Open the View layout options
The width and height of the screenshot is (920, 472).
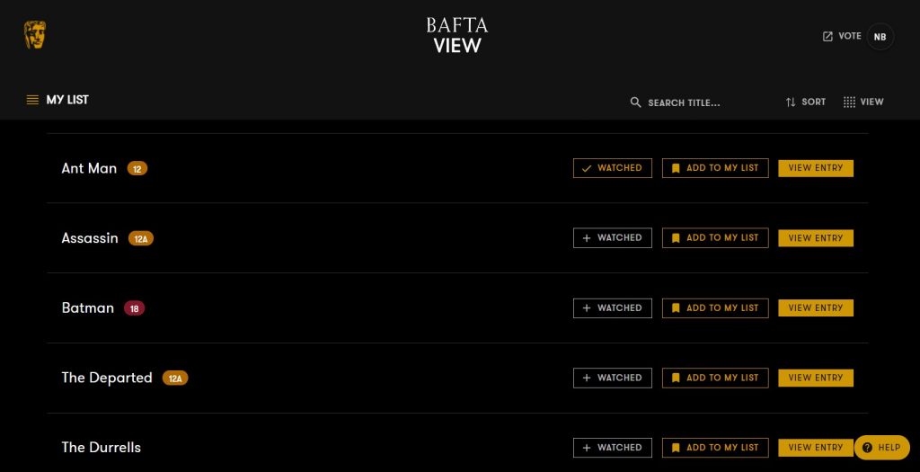click(863, 102)
